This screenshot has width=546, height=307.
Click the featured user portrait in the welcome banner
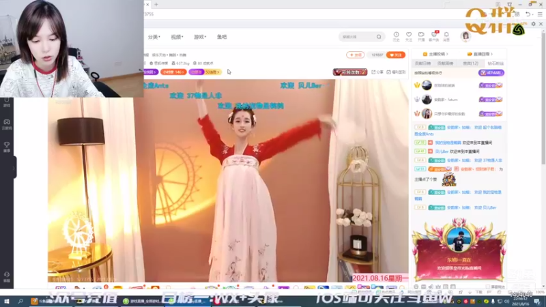458,239
